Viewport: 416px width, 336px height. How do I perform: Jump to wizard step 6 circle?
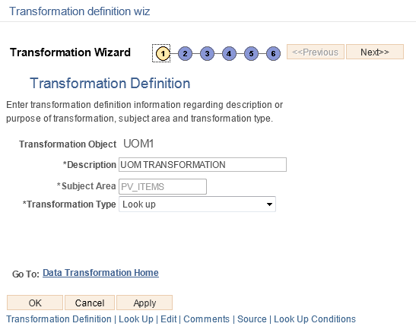(x=273, y=54)
